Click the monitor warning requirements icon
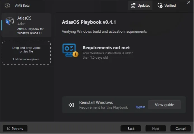Screen dimensions: 194x134 point(70,50)
